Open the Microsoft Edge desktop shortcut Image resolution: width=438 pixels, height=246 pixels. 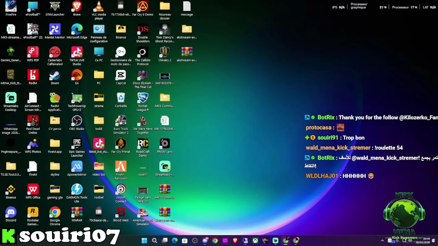[77, 32]
